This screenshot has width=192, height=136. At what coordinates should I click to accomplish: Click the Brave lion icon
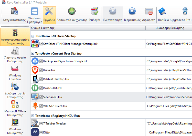[x=35, y=70]
